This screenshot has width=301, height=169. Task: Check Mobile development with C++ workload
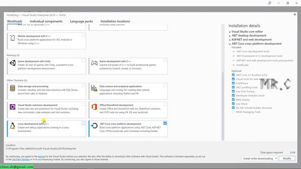(x=83, y=35)
